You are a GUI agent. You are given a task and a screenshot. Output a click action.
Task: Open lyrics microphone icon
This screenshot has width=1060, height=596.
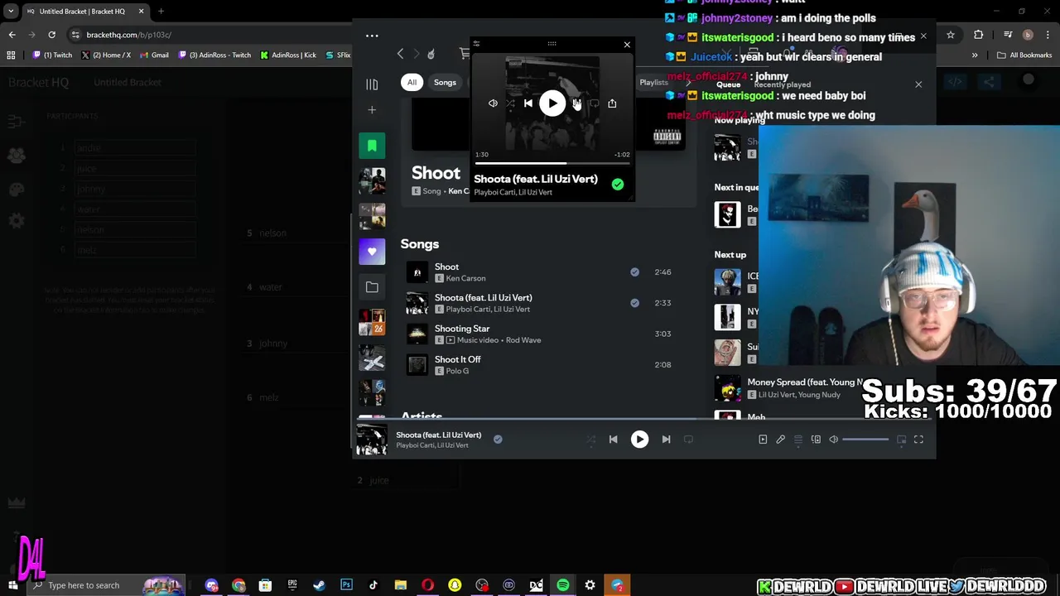pos(780,440)
